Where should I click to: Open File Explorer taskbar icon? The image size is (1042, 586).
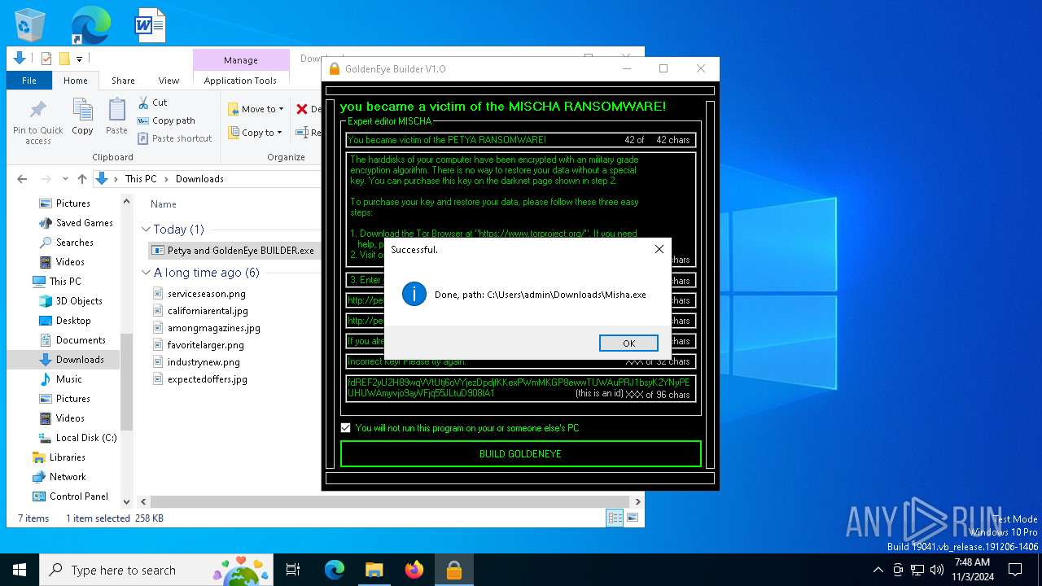click(x=374, y=570)
